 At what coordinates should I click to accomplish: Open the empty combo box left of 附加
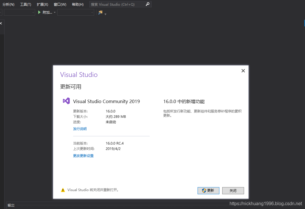[x=20, y=12]
